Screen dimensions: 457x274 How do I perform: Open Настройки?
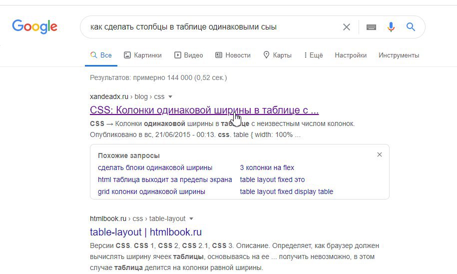pos(351,55)
